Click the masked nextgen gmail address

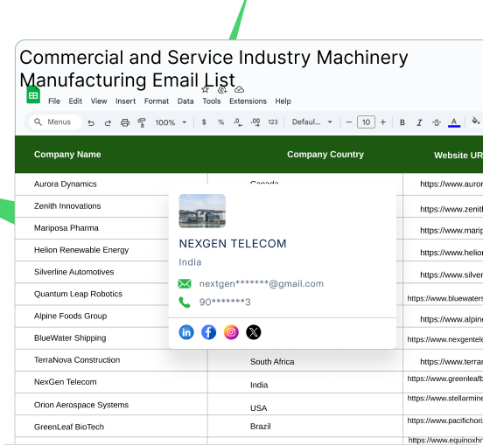tap(262, 284)
